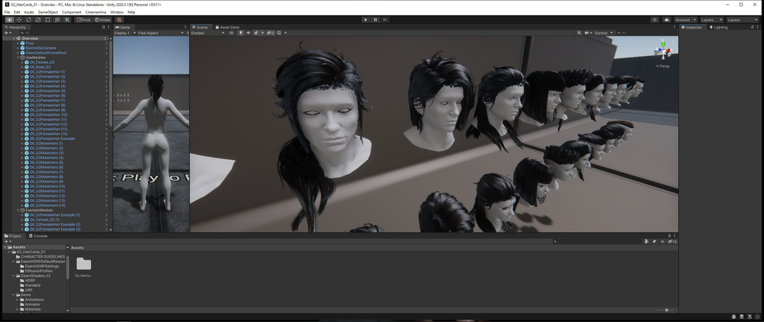Toggle Global/Local handle rotation
Screen dimensions: 764x322
pyautogui.click(x=103, y=20)
